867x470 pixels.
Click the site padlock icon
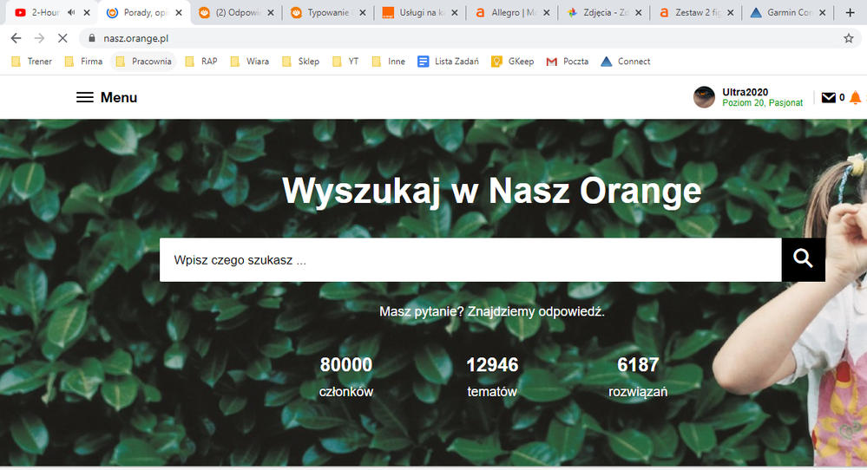pos(92,39)
